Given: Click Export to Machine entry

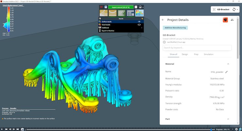Looking at the screenshot, I should 108,30.
